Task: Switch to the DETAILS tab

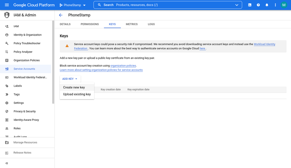Action: (65, 24)
